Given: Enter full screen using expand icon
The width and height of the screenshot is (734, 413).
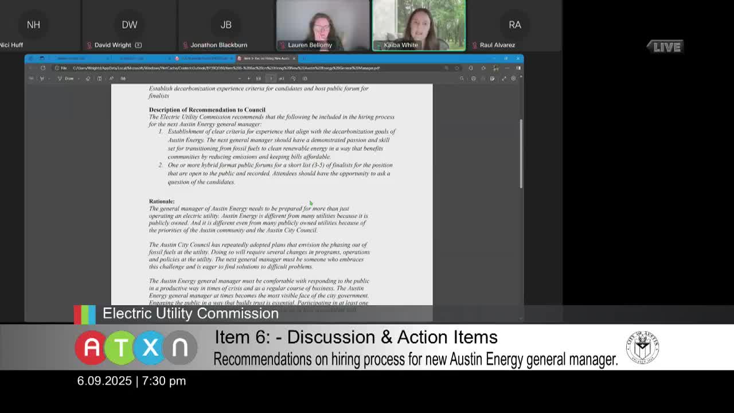Looking at the screenshot, I should coord(504,79).
